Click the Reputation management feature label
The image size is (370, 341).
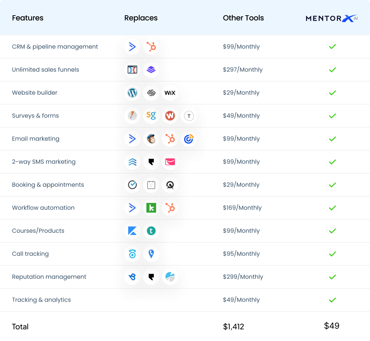pos(49,277)
